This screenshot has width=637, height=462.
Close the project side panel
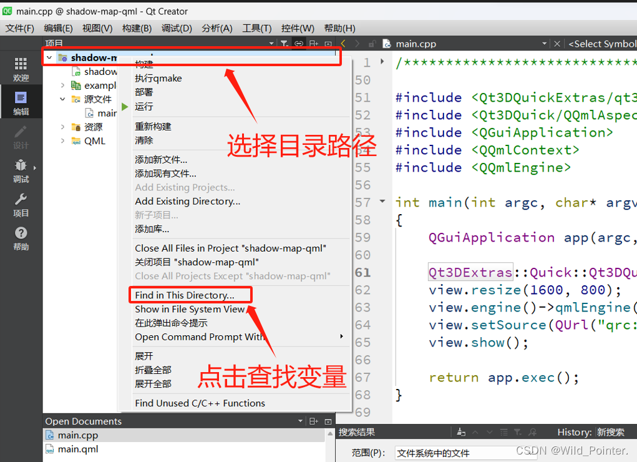click(328, 44)
